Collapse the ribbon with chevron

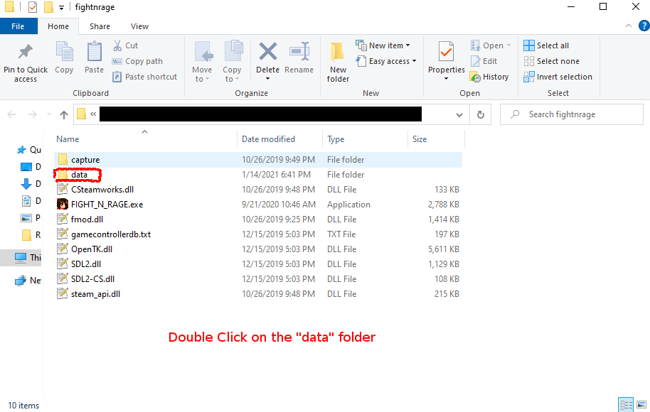[x=629, y=26]
